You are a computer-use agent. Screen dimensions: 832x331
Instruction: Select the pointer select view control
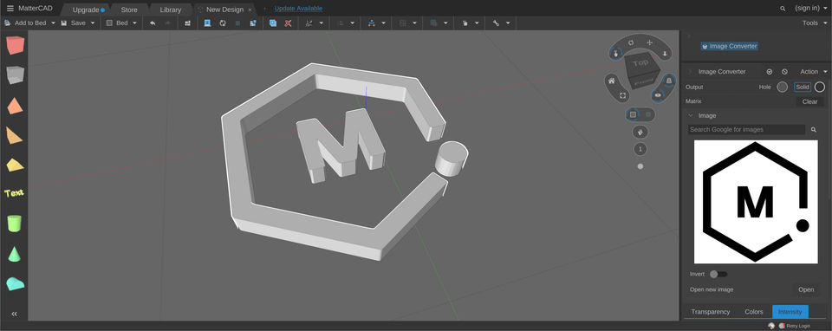[x=616, y=53]
